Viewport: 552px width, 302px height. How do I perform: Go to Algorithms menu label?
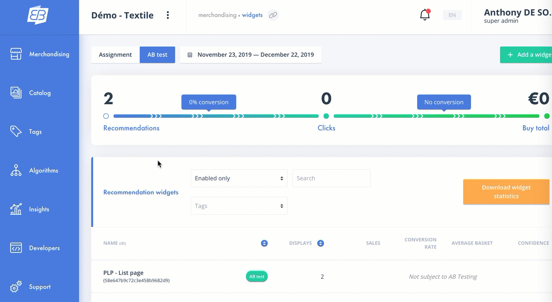(x=44, y=170)
